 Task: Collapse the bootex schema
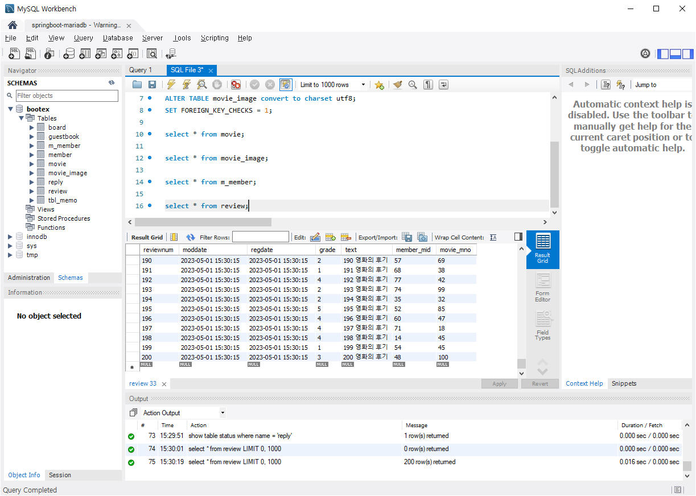tap(10, 109)
